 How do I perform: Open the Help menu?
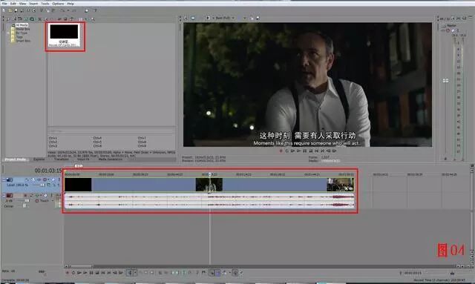click(71, 4)
